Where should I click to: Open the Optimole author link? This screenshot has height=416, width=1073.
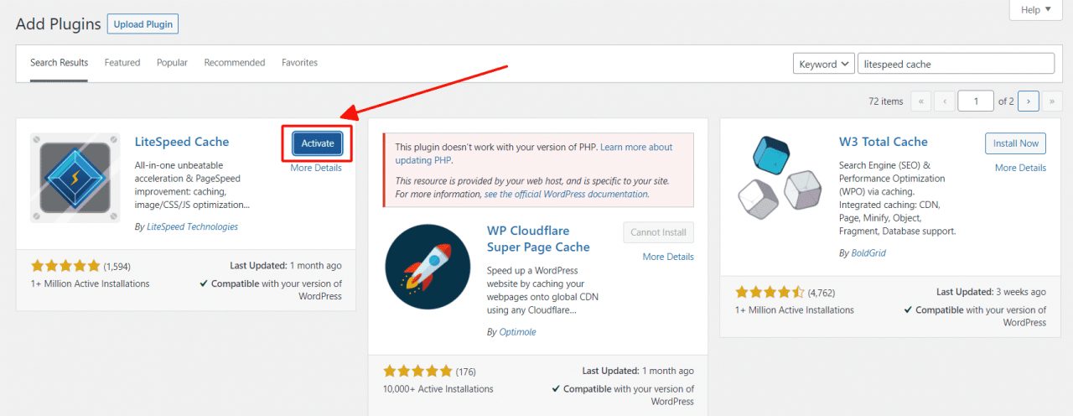coord(517,332)
